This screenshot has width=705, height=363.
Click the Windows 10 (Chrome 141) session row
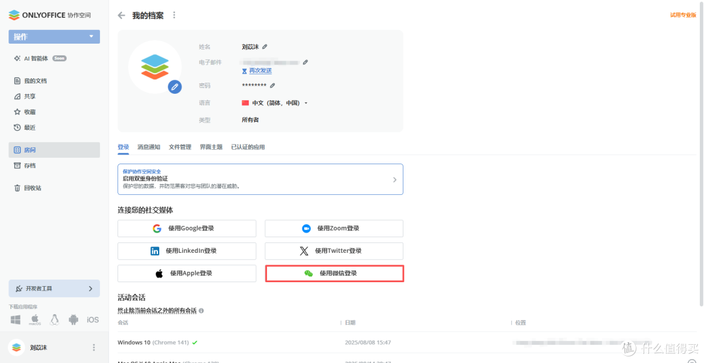(407, 342)
